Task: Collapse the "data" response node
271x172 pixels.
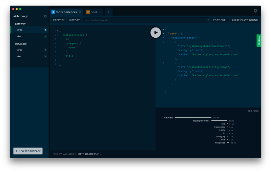Action: click(163, 34)
